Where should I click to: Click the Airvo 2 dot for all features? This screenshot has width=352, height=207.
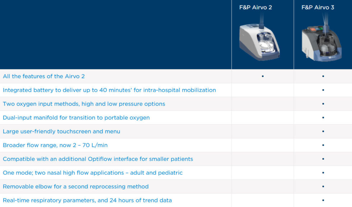(263, 76)
